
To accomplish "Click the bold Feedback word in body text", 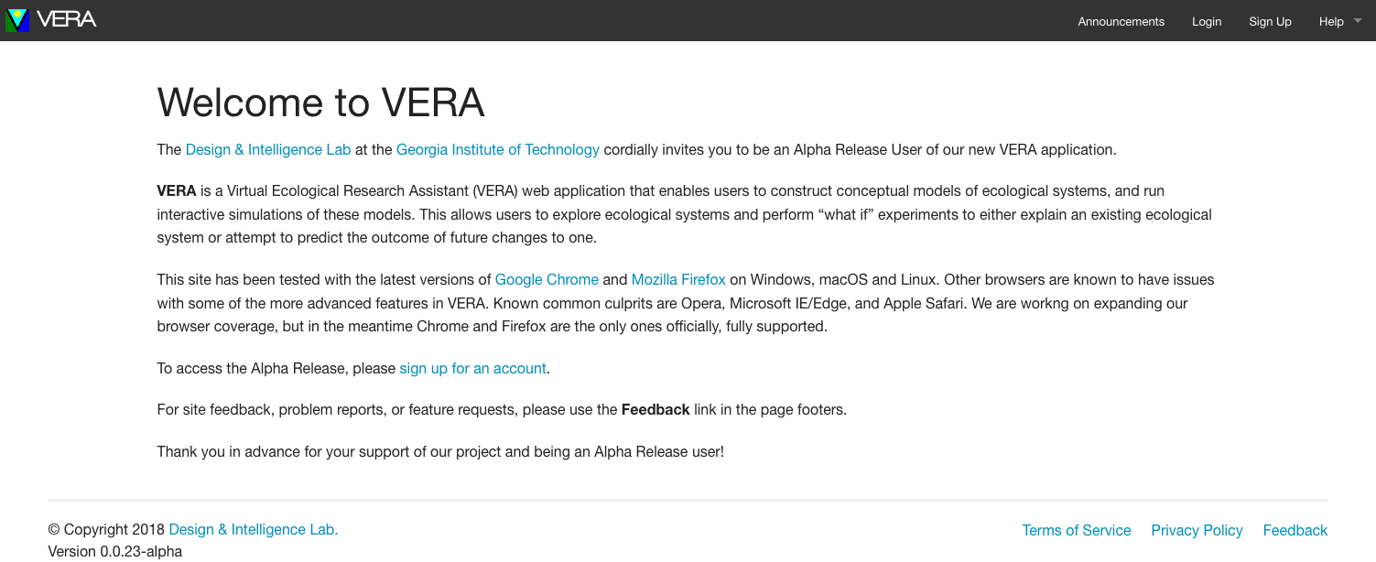I will pyautogui.click(x=655, y=410).
